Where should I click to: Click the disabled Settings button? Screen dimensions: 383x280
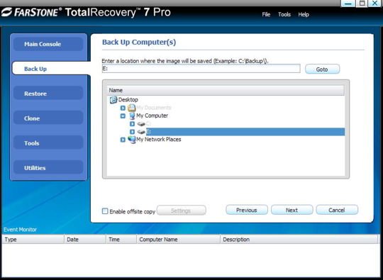(x=182, y=211)
